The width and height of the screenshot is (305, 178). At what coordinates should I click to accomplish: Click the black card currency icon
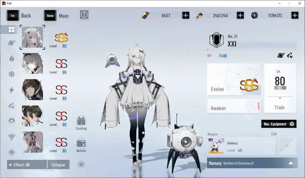[x=145, y=15]
